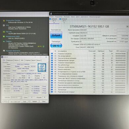The height and width of the screenshot is (129, 129).
Task: Click the Операційна Система heading link in Speccy
Action: [x=13, y=21]
